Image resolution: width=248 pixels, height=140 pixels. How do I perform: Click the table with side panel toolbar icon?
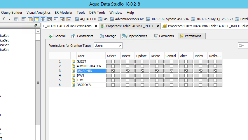click(30, 19)
